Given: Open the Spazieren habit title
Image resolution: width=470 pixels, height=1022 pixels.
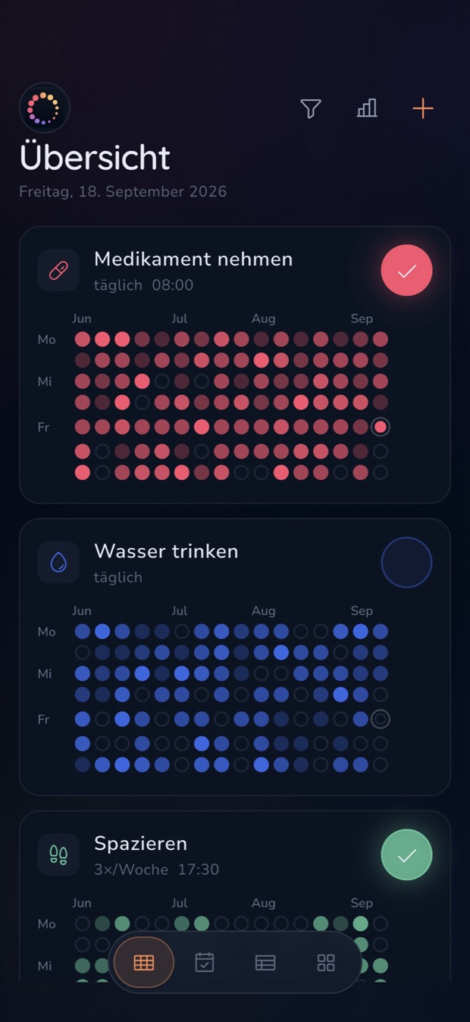Looking at the screenshot, I should click(141, 843).
